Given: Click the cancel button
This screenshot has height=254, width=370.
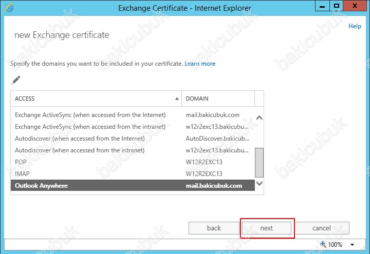Looking at the screenshot, I should (321, 228).
